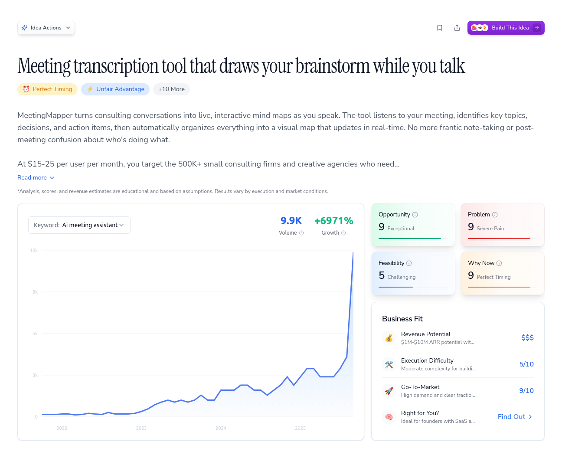The height and width of the screenshot is (458, 562).
Task: Click the dart icon beside Right for You
Action: [x=389, y=416]
